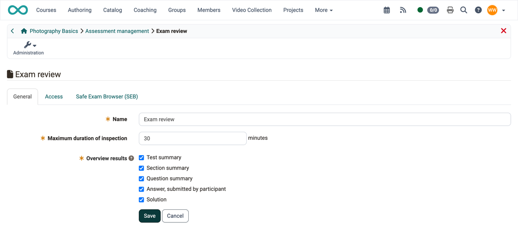This screenshot has width=518, height=230.
Task: Click the Cancel button
Action: pos(175,216)
